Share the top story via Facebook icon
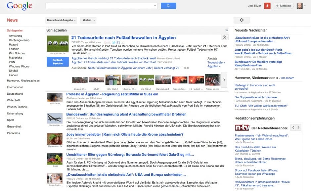Screen dimensions: 311x191 tap(118, 42)
